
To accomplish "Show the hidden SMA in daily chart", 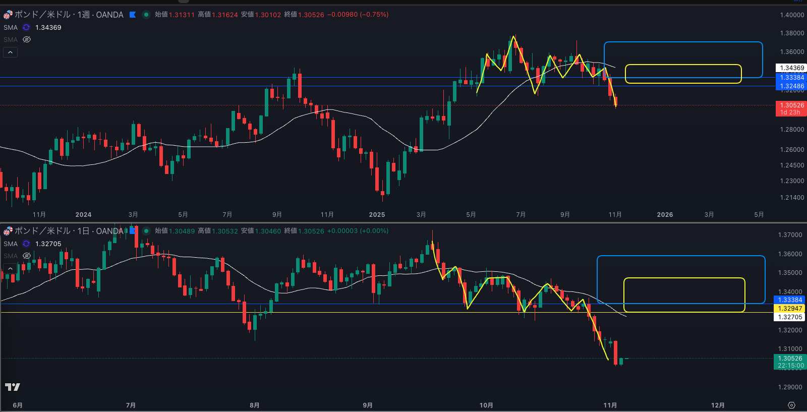I will pos(27,256).
